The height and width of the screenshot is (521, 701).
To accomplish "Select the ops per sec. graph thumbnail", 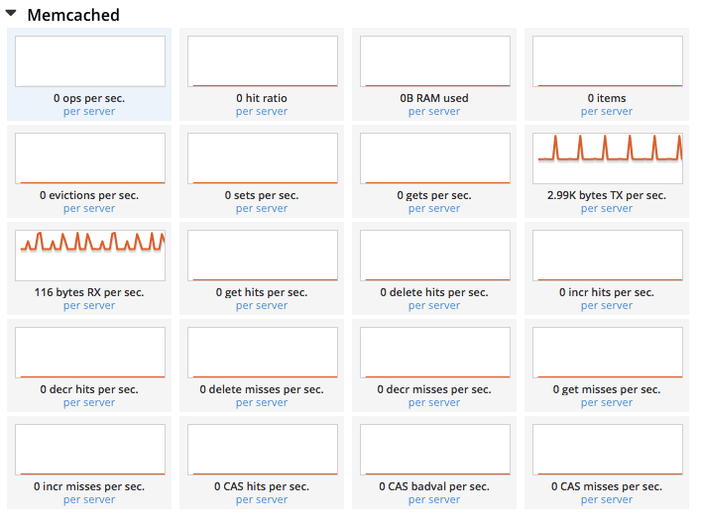I will click(89, 61).
